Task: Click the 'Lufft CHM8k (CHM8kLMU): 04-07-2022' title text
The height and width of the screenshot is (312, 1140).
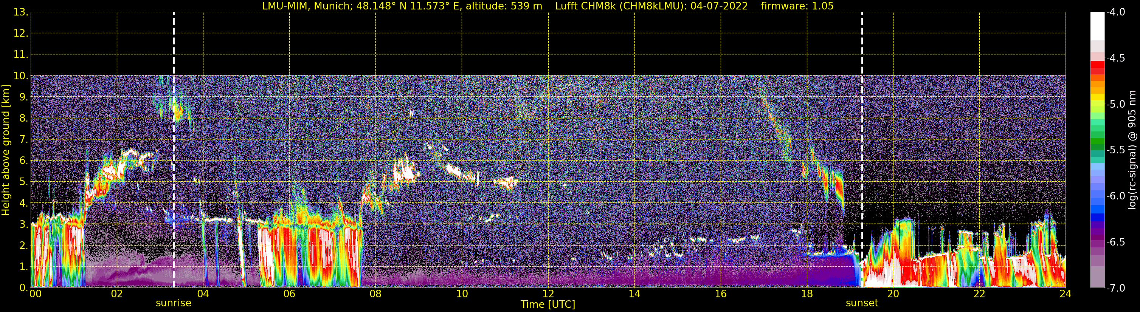Action: [x=651, y=6]
